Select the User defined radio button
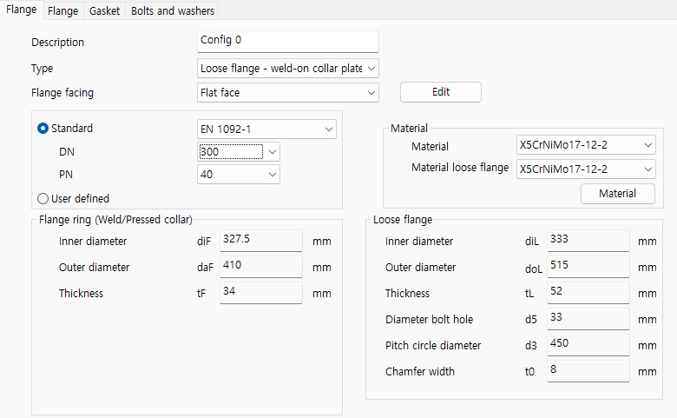The width and height of the screenshot is (677, 418). [x=43, y=198]
